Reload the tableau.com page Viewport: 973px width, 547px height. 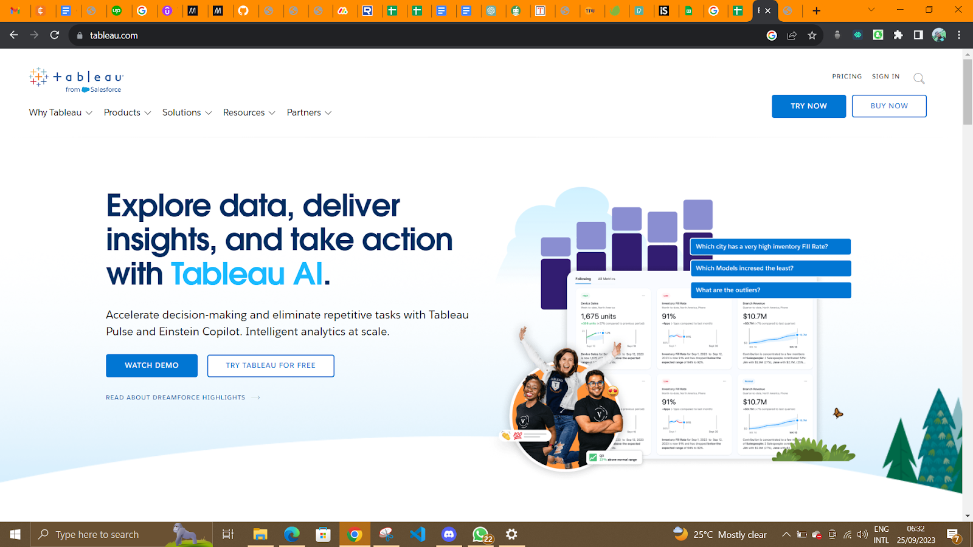tap(55, 35)
